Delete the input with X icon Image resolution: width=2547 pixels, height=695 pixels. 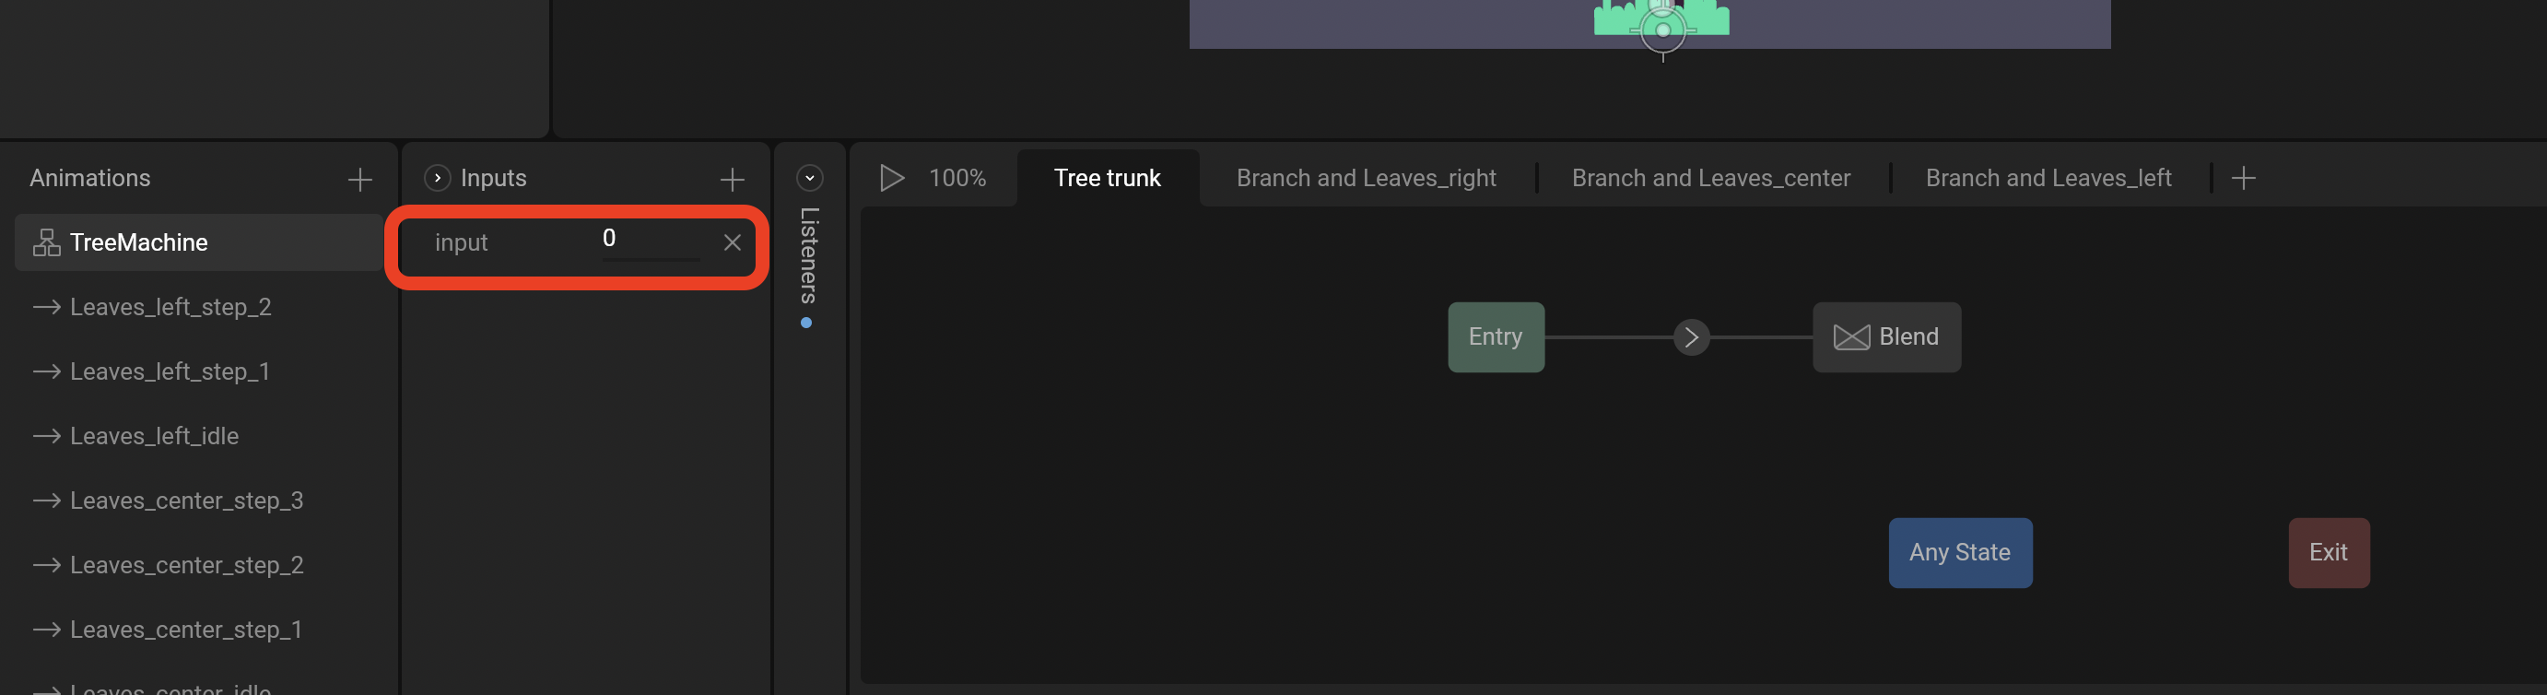[732, 242]
